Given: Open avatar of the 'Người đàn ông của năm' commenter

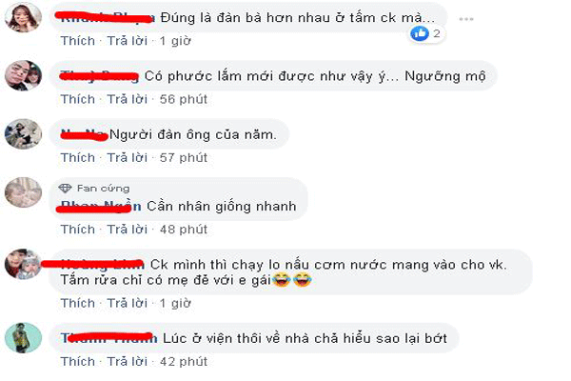Looking at the screenshot, I should (23, 133).
